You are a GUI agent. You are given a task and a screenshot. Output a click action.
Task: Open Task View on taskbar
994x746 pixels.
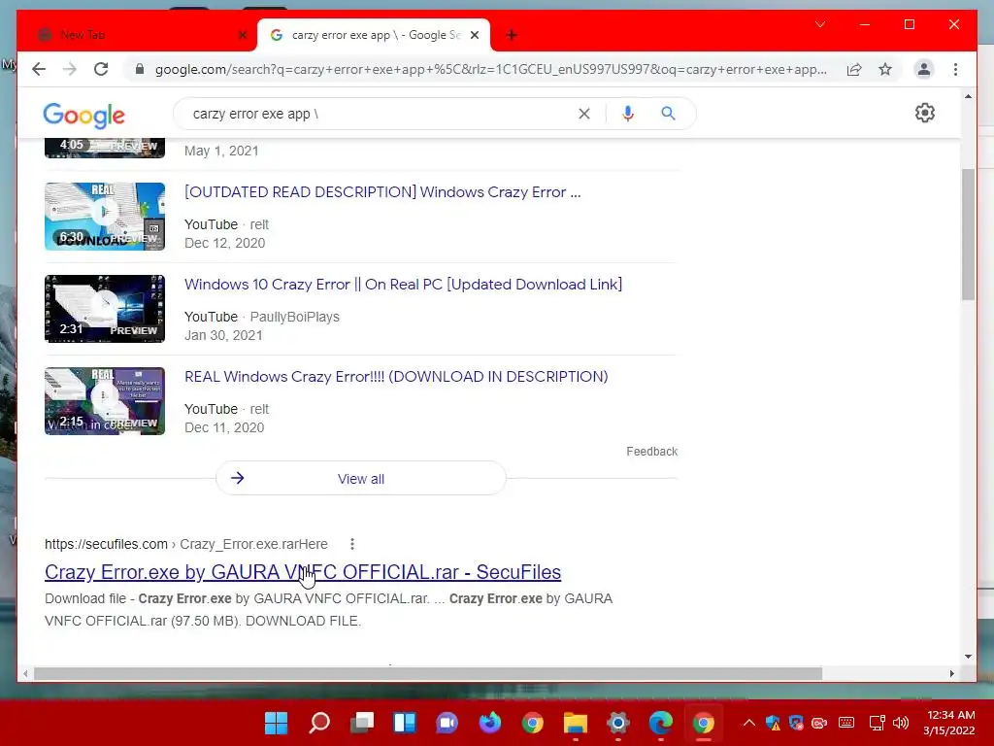[x=362, y=723]
